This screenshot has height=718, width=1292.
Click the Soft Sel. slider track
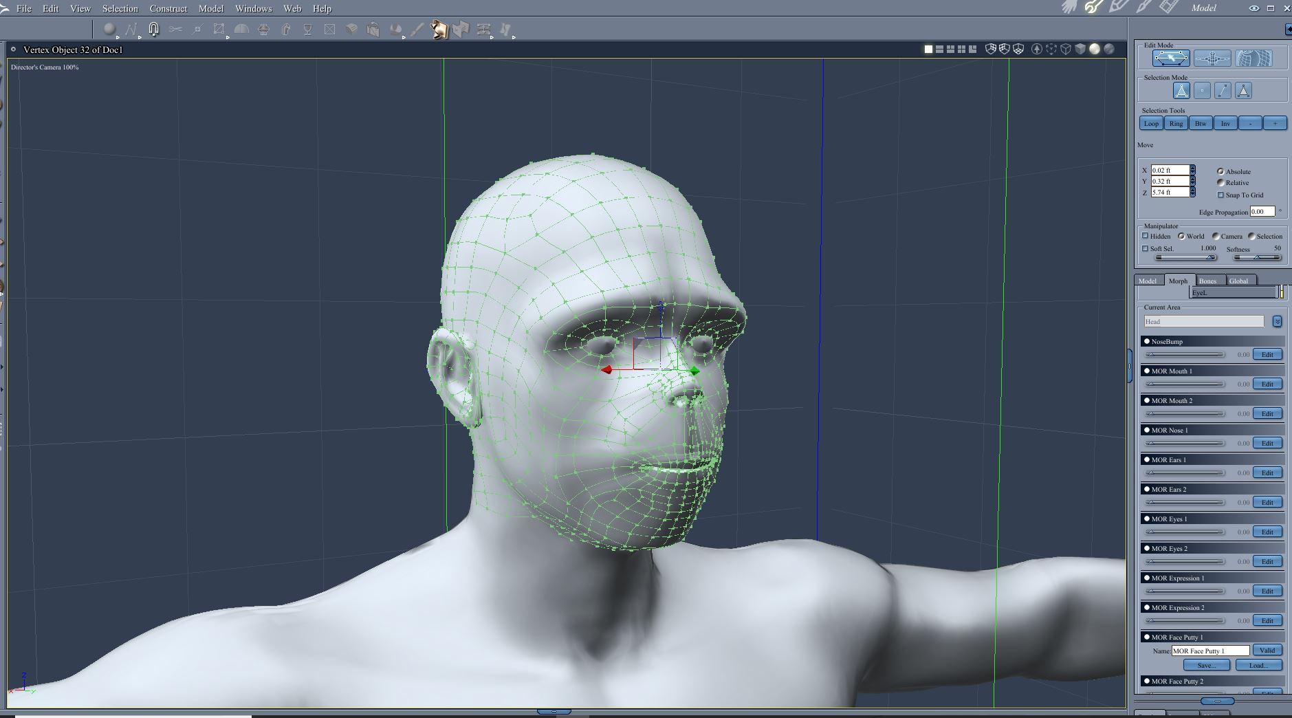pyautogui.click(x=1185, y=257)
